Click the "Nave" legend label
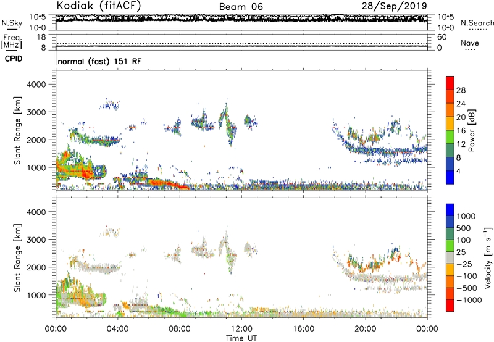Screen dimensions: 494x342 pos(470,43)
